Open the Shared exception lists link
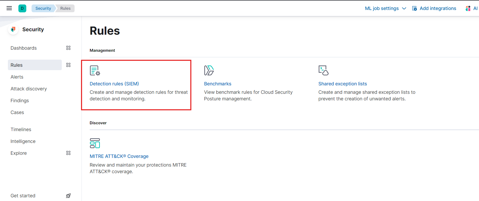This screenshot has width=479, height=201. (343, 84)
